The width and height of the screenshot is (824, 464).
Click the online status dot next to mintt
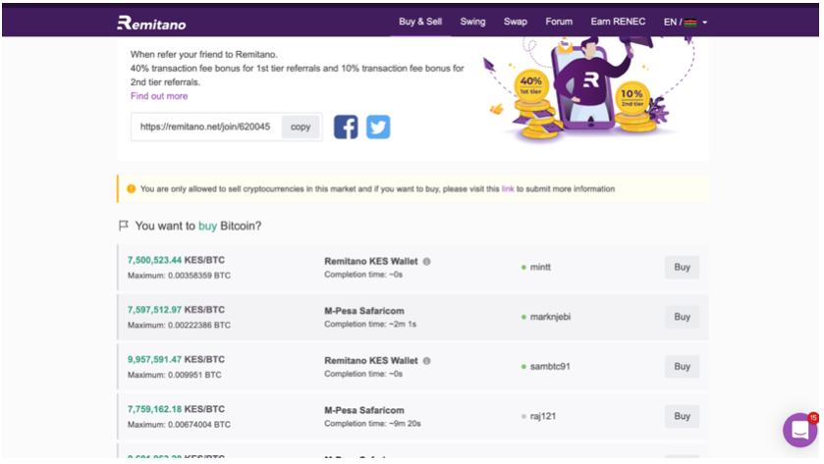point(523,267)
